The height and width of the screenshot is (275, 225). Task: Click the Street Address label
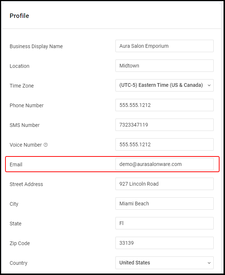(x=26, y=184)
